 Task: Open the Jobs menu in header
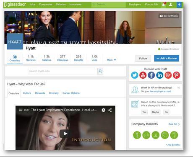coord(32,5)
